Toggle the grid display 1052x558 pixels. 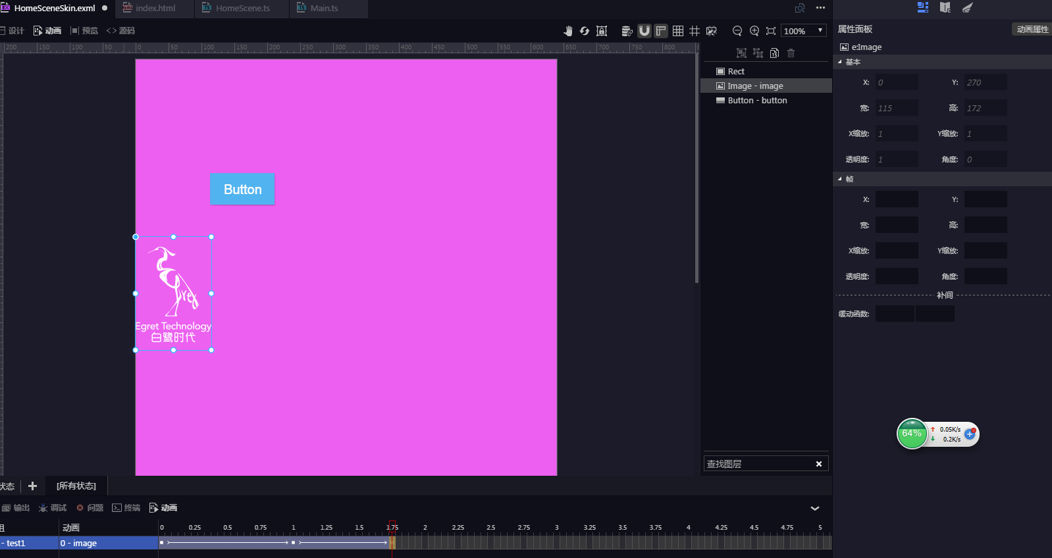tap(678, 31)
